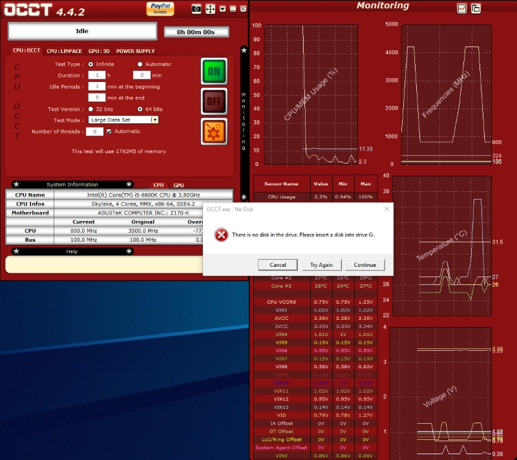The height and width of the screenshot is (460, 517).
Task: Stop the test with the OFF button
Action: pyautogui.click(x=214, y=101)
